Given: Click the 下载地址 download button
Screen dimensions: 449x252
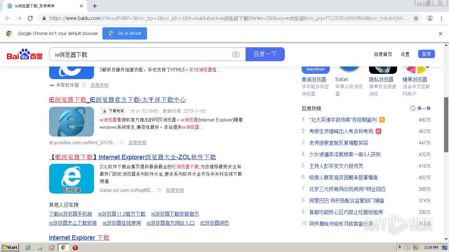Looking at the screenshot, I should click(113, 111).
